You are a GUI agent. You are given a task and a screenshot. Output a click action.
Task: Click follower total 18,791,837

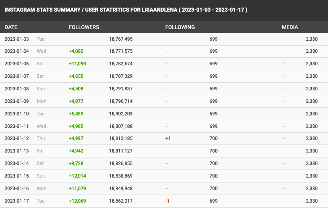pos(121,89)
